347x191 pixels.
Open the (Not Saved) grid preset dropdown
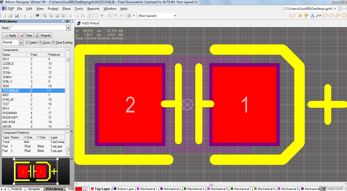pos(175,16)
